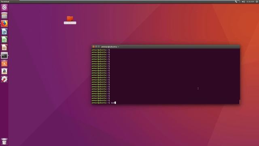
Task: Minimize the terminal window
Action: (96, 47)
